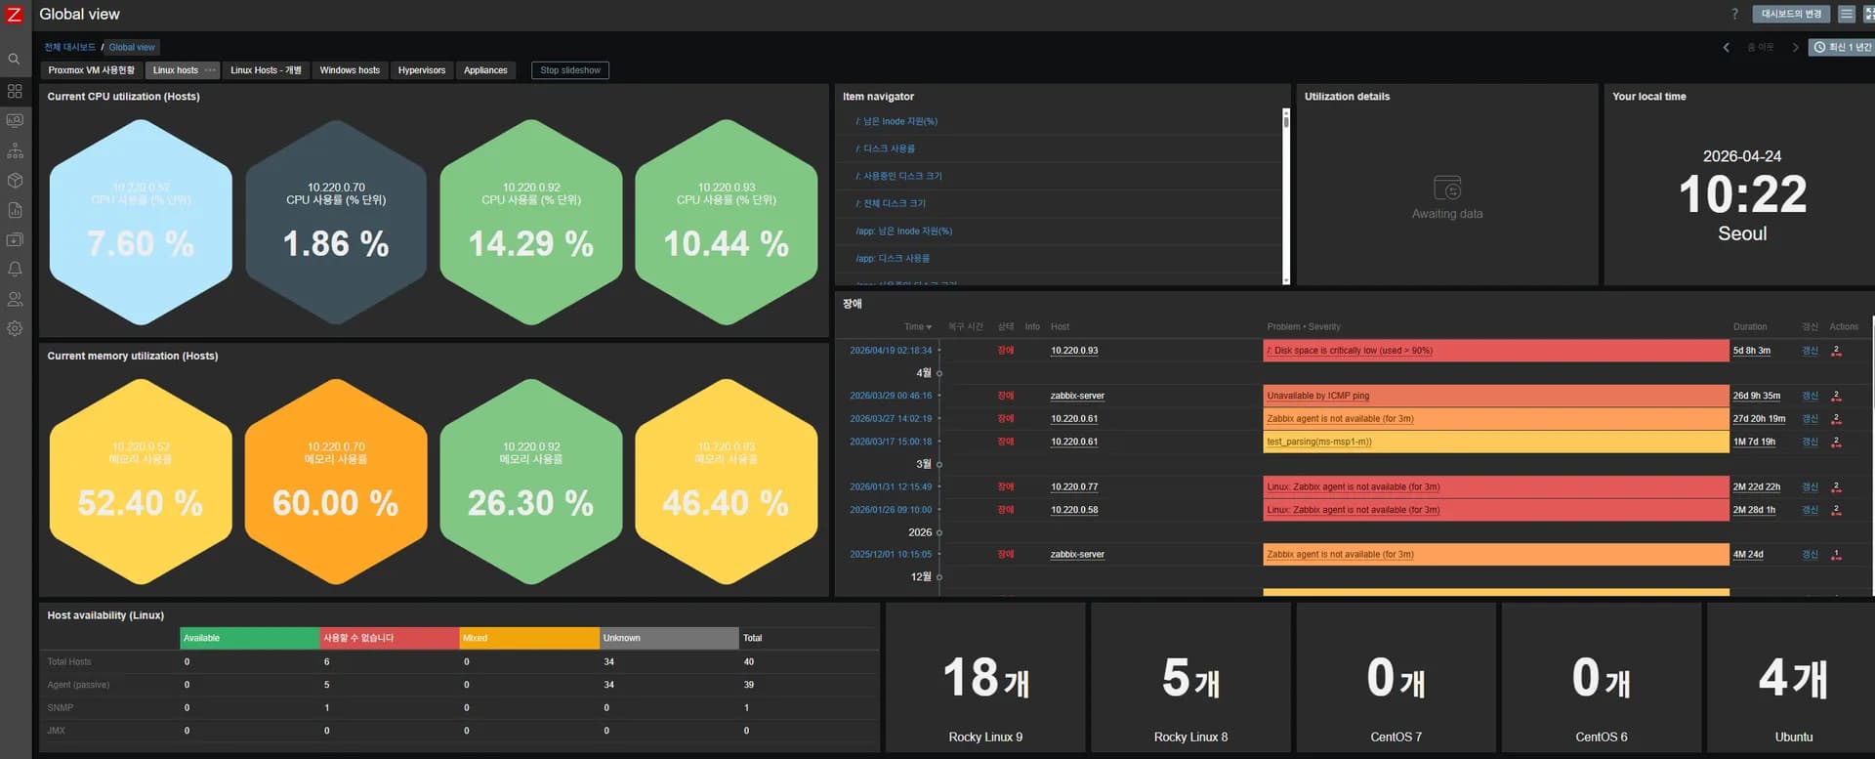Open the Windows hosts tab
1875x759 pixels.
tap(350, 70)
